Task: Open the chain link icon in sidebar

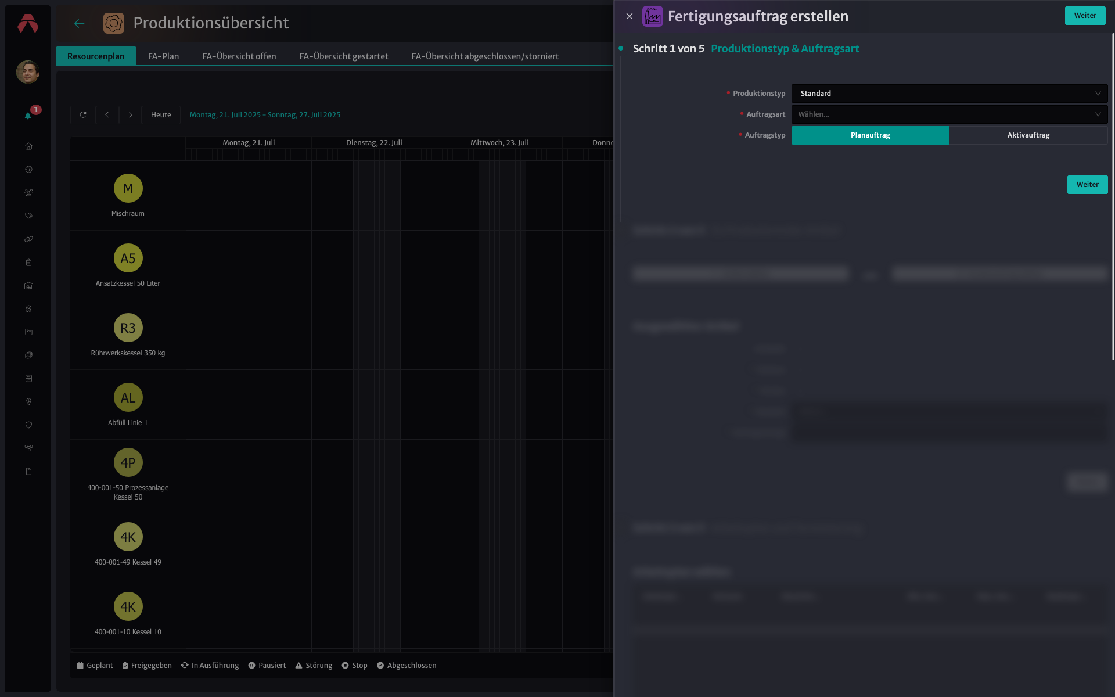Action: pyautogui.click(x=28, y=239)
